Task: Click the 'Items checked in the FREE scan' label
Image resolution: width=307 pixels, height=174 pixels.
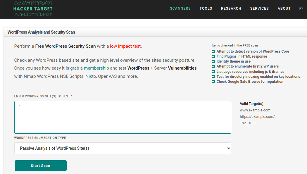Action: [235, 45]
